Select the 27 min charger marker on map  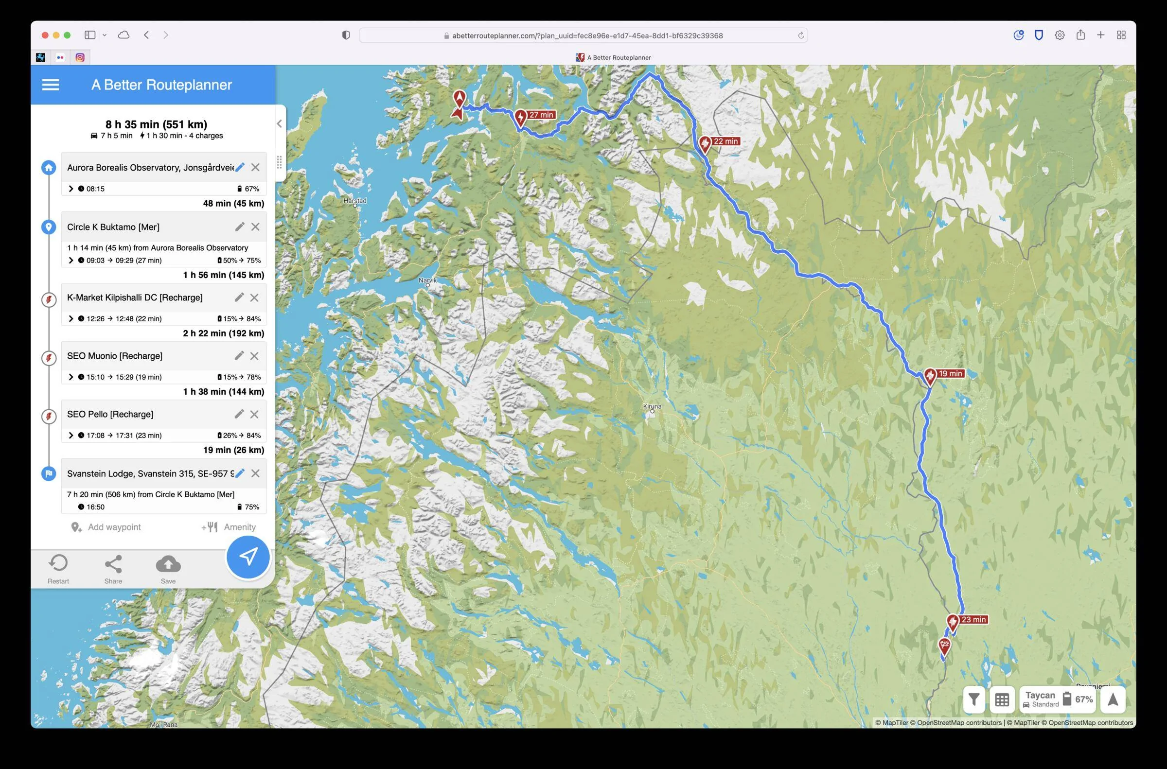[521, 118]
